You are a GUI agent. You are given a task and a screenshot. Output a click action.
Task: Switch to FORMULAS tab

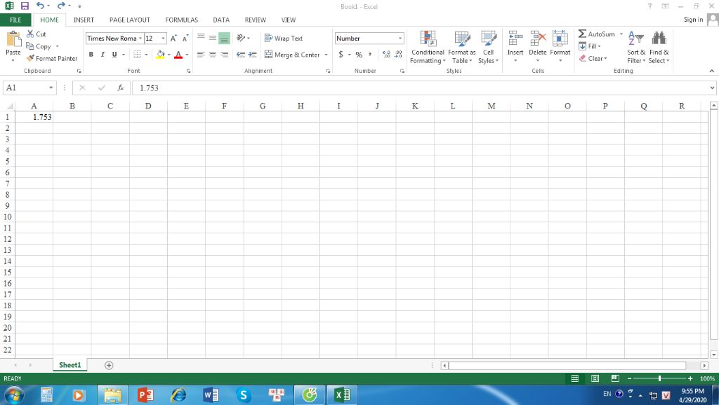(182, 20)
